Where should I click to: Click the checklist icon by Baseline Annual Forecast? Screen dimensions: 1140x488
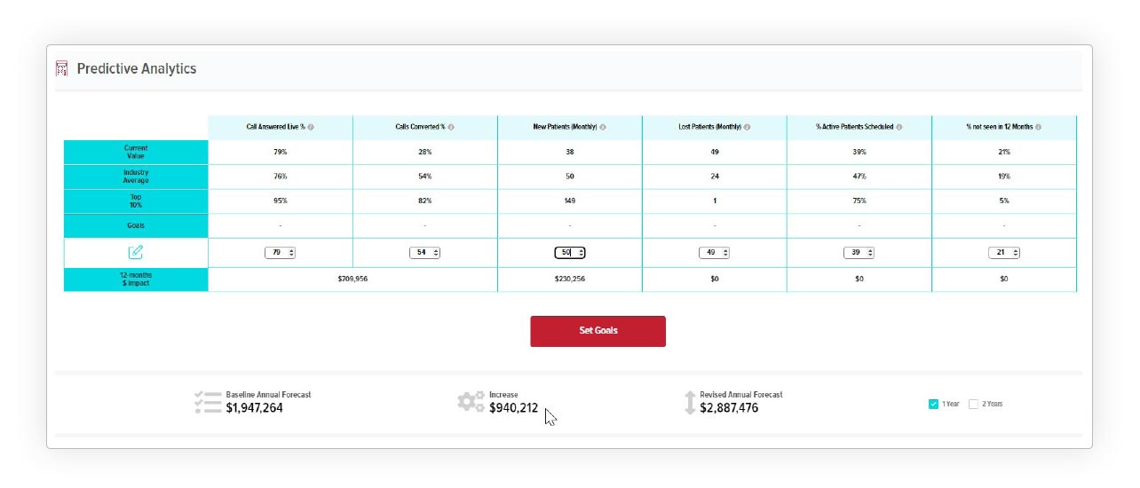coord(208,402)
